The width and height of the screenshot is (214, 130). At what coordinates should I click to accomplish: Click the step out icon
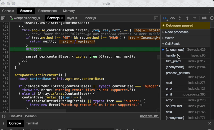click(187, 18)
